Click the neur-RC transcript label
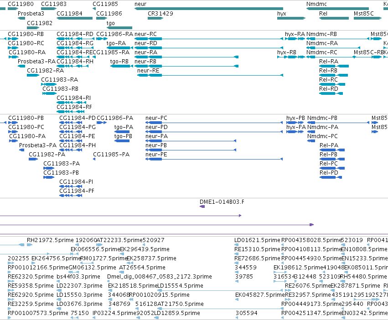 pos(145,34)
